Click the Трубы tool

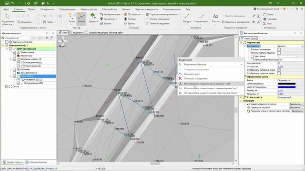click(x=129, y=23)
